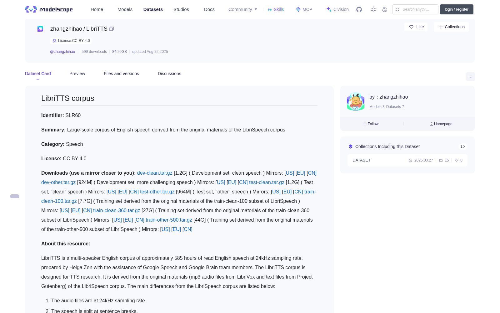Image resolution: width=500 pixels, height=313 pixels.
Task: Click the heart count 0 in DATASET row
Action: (x=459, y=160)
